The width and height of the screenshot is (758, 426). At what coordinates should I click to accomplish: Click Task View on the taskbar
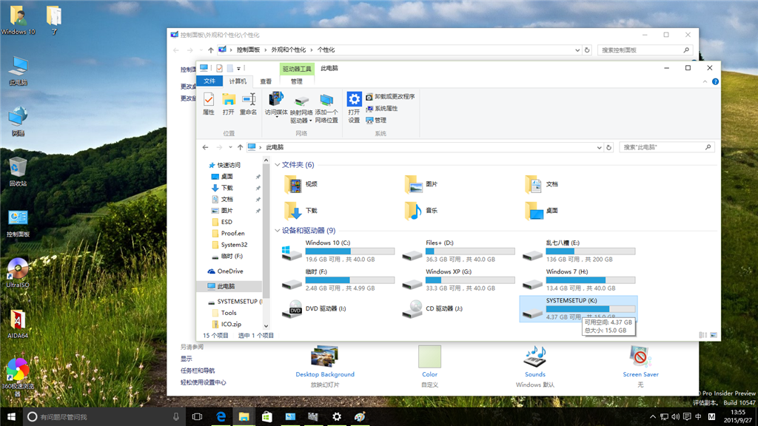(197, 416)
